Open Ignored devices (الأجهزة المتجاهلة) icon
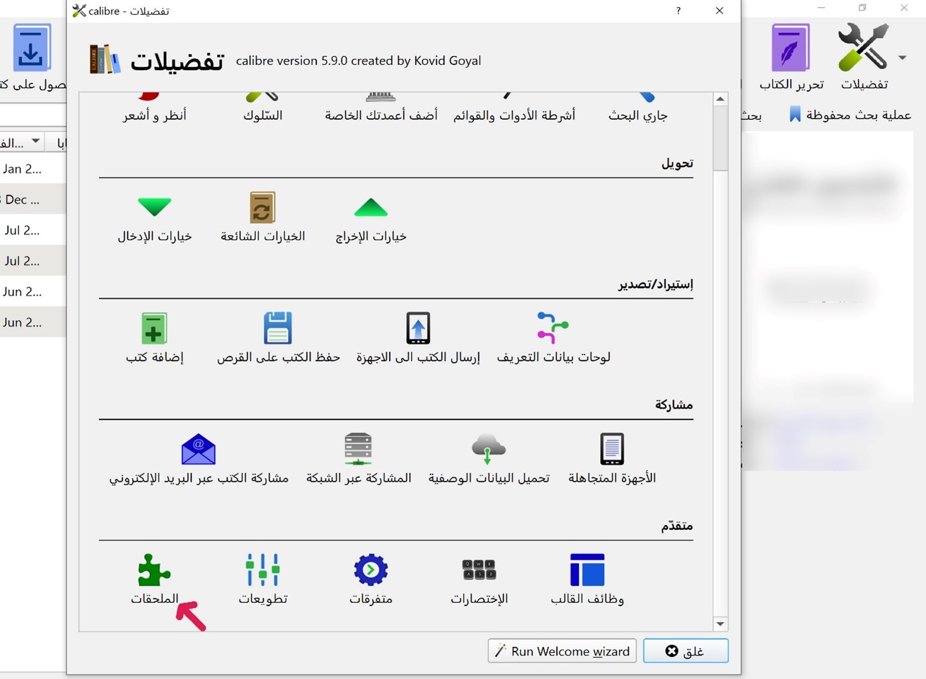This screenshot has width=926, height=679. 612,449
